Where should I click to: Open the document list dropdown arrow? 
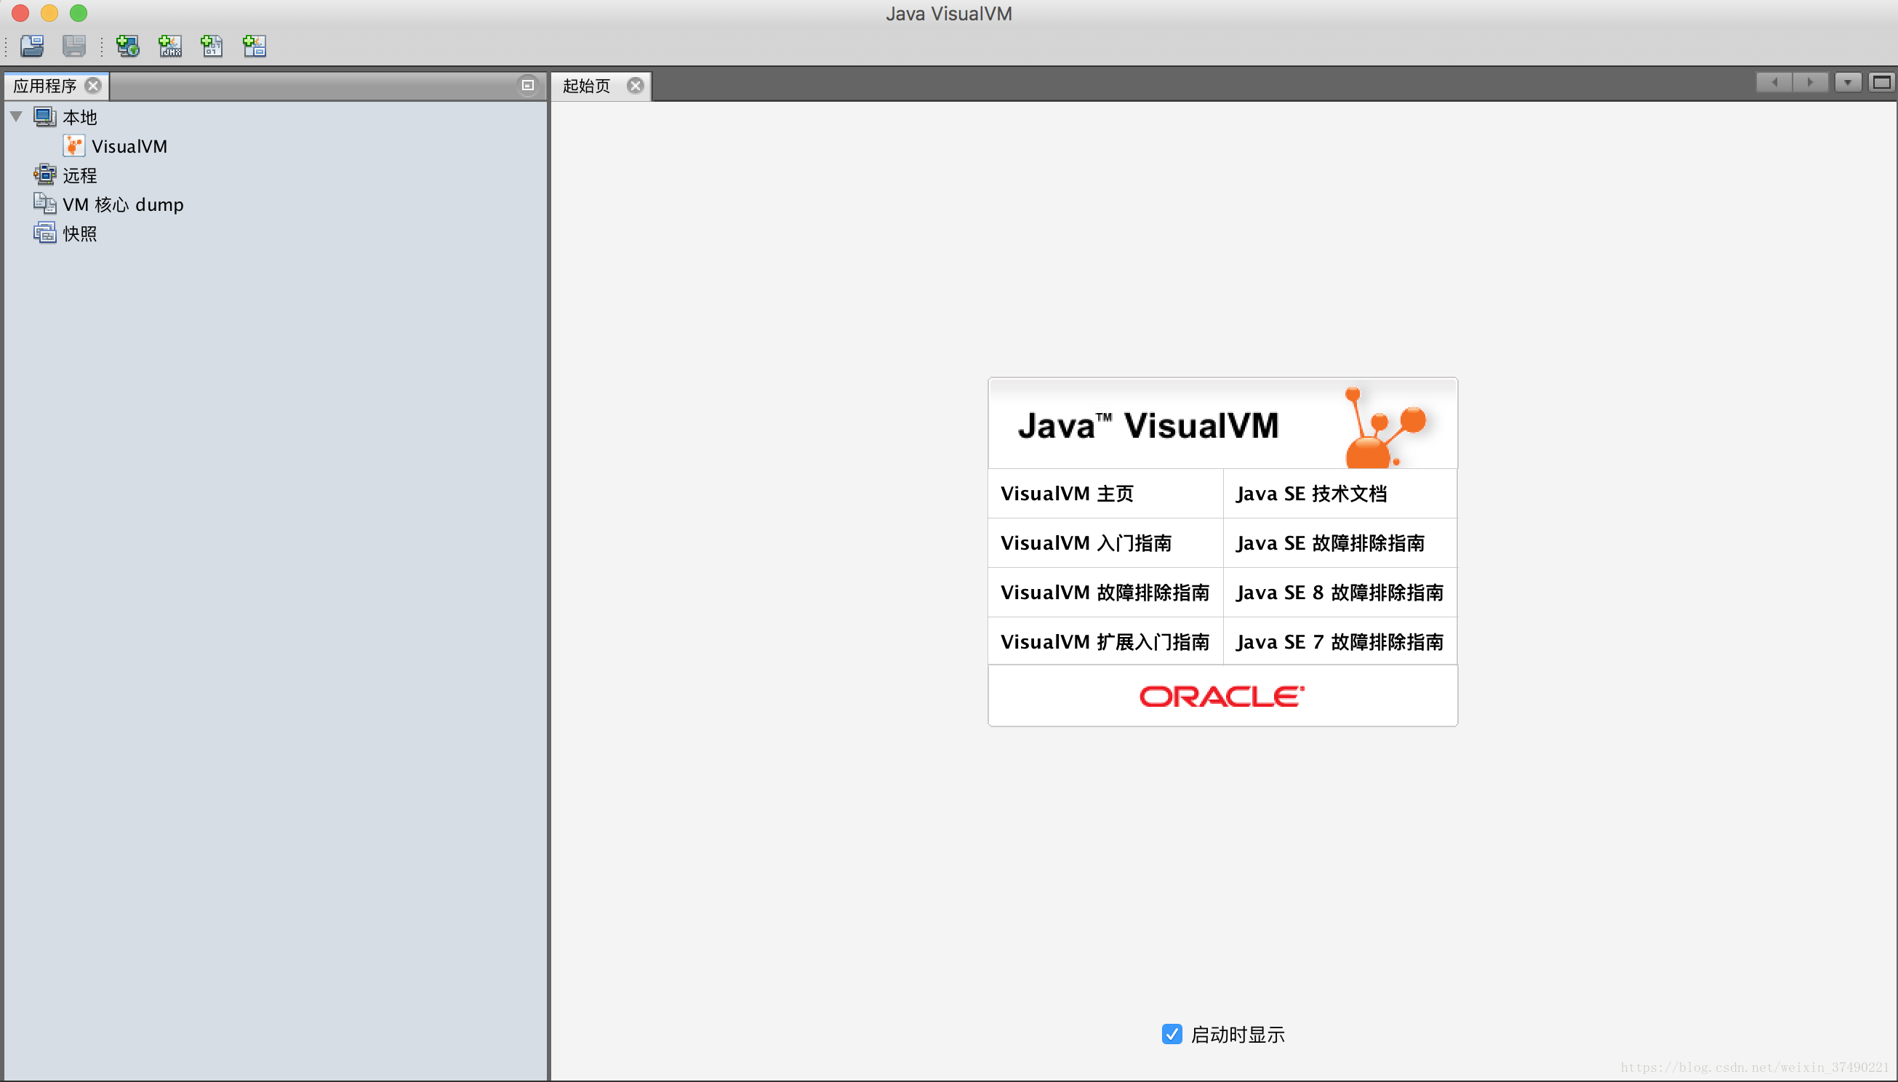tap(1848, 82)
